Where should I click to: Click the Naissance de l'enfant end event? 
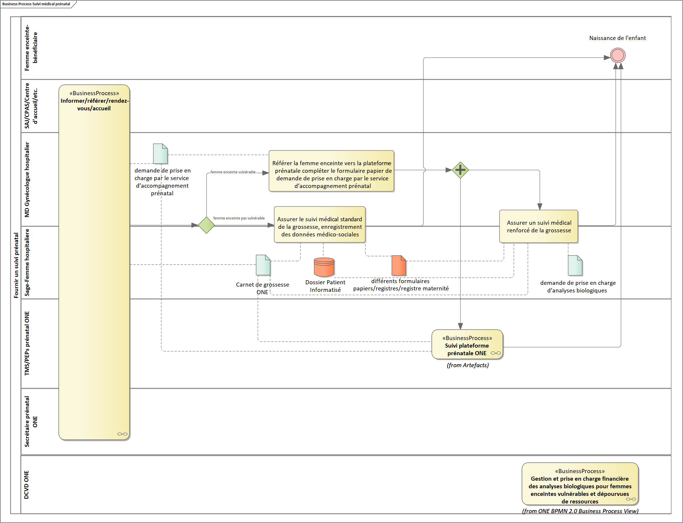click(618, 55)
